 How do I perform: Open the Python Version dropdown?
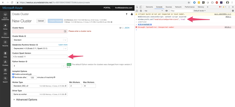tap(39, 66)
